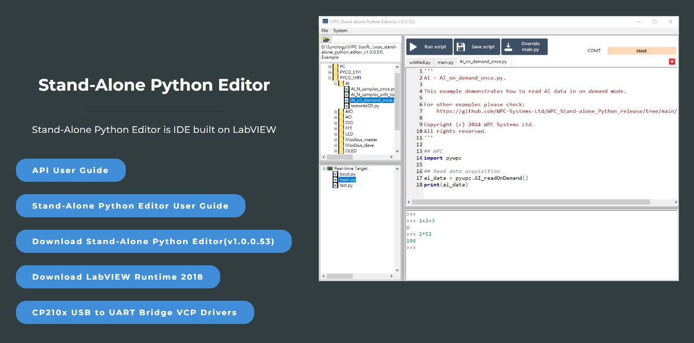Viewport: 694px width, 343px height.
Task: Open the API User Guide
Action: point(71,170)
